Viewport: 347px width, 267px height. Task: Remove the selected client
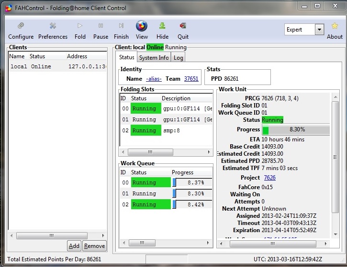[94, 246]
